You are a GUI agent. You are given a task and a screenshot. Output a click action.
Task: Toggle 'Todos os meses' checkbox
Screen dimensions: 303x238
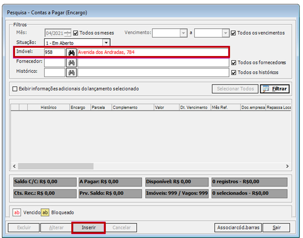[x=75, y=33]
